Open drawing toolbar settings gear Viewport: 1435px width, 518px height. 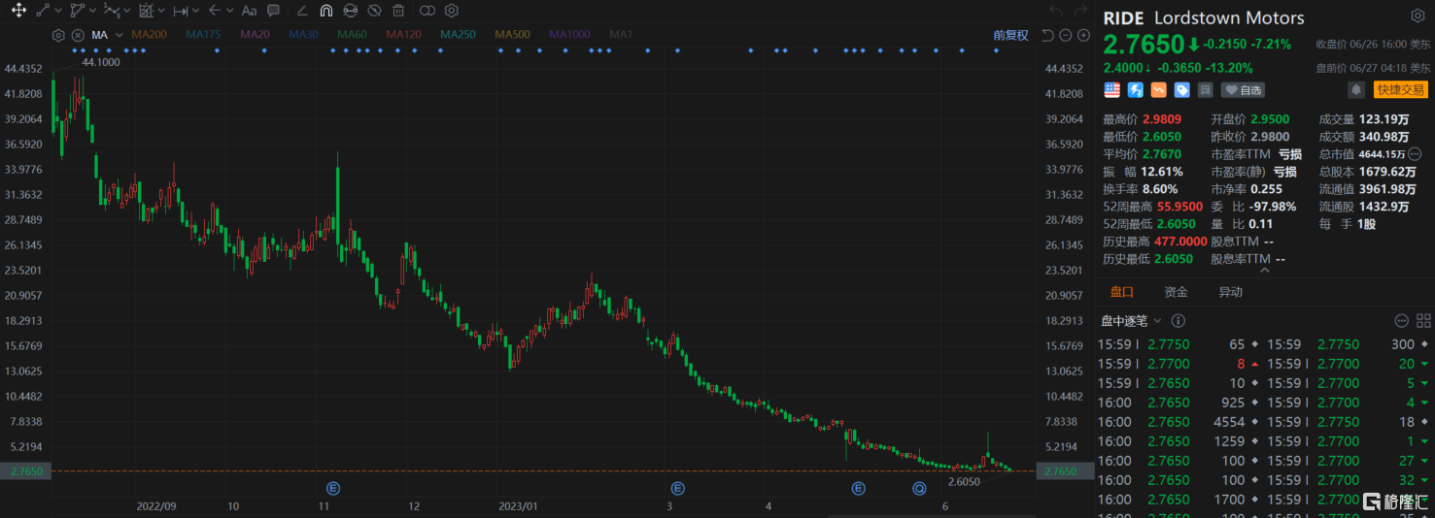pyautogui.click(x=452, y=11)
